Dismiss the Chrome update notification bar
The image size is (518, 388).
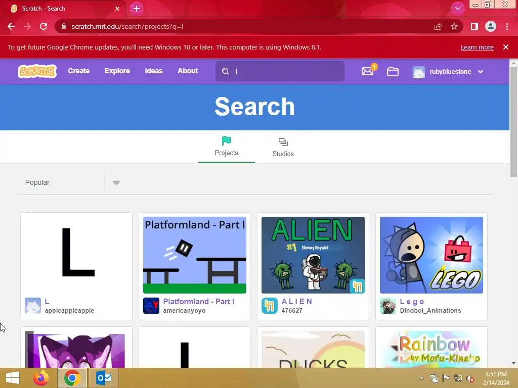pyautogui.click(x=505, y=47)
